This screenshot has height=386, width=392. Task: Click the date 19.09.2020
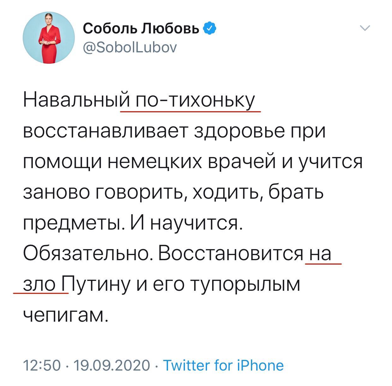point(111,366)
